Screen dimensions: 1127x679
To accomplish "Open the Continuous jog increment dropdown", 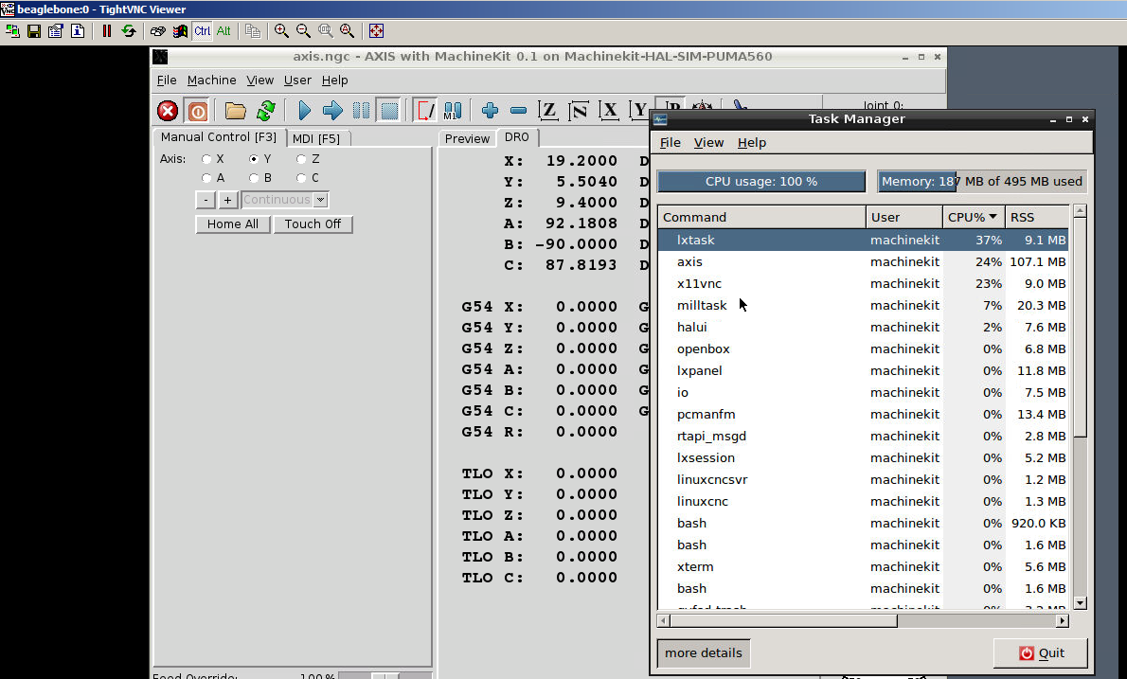I will tap(321, 200).
